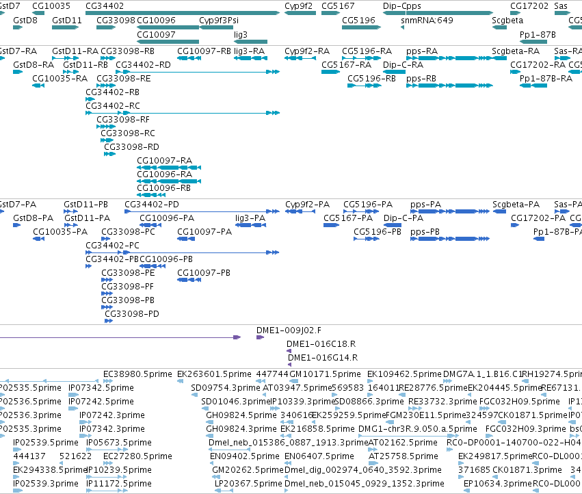
Task: Select gene label GstD11
Action: click(66, 20)
